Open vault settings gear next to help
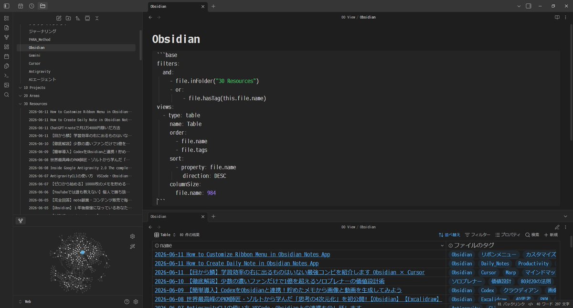Screen dimensions: 573x308 [136, 302]
